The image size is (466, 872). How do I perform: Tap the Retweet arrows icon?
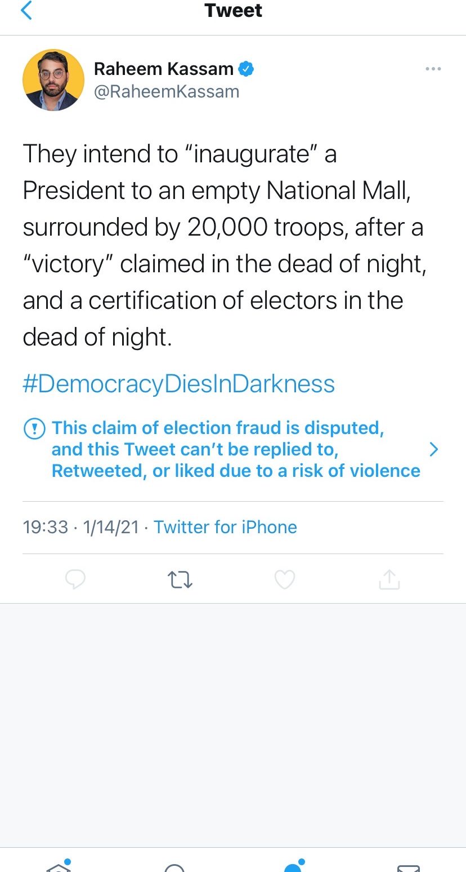click(x=180, y=579)
